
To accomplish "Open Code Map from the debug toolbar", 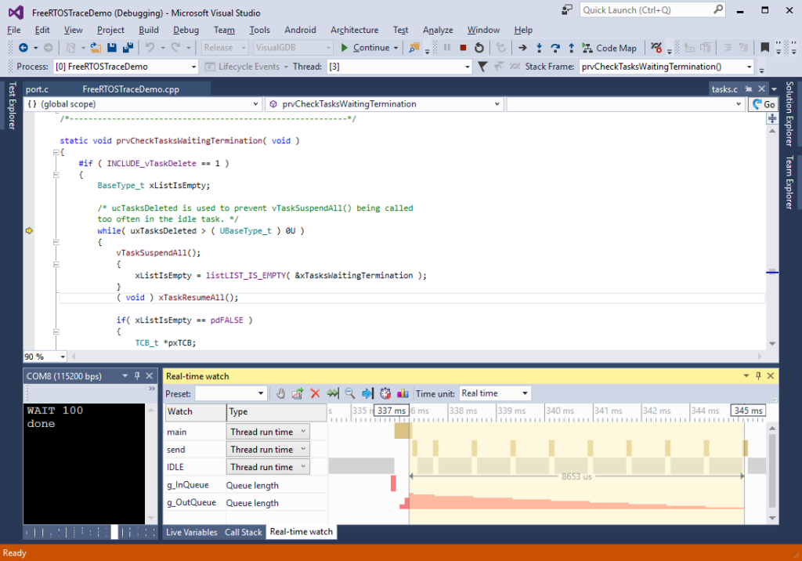I will pyautogui.click(x=609, y=48).
